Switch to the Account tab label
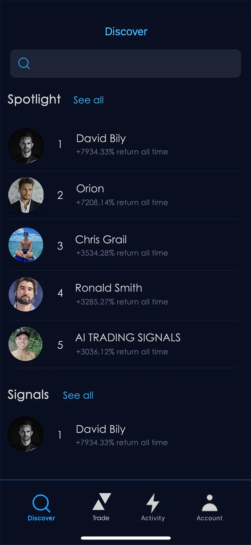 [x=209, y=518]
